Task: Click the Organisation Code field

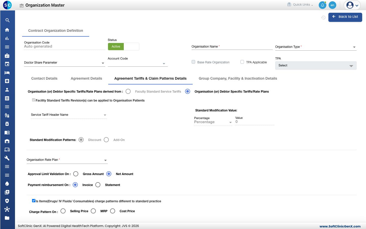Action: (65, 46)
